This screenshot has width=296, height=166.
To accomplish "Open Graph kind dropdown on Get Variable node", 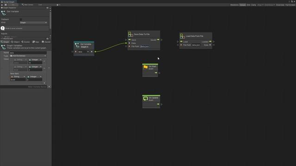I will pos(85,47).
